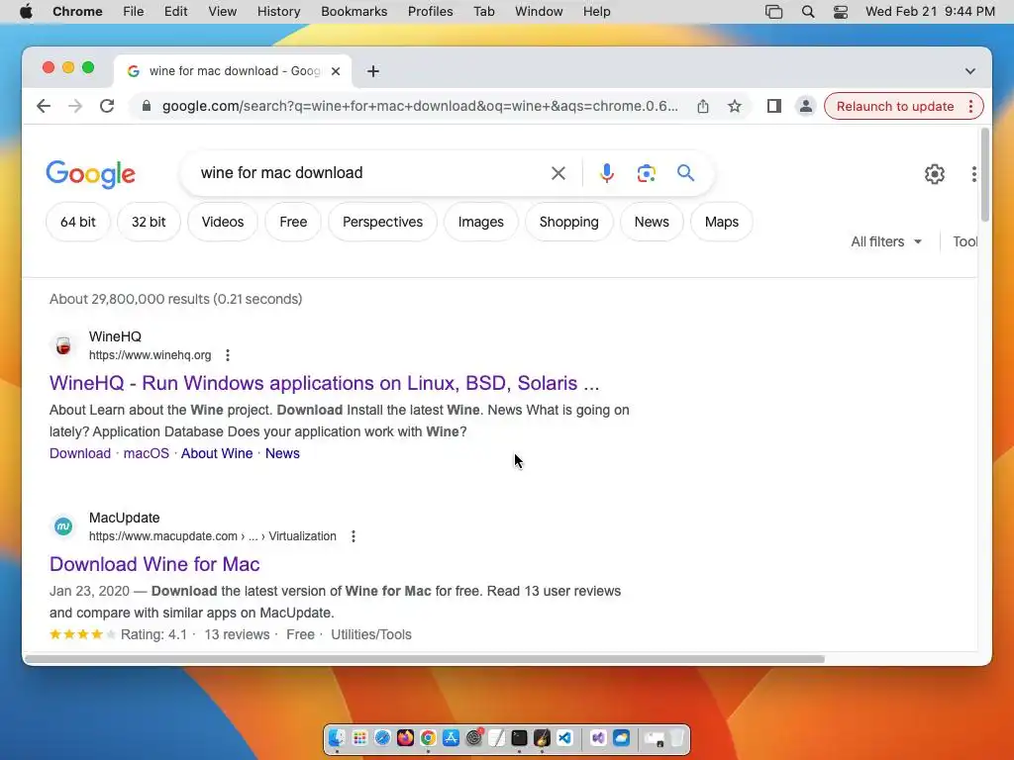Click the Chrome address bar URL

[420, 106]
